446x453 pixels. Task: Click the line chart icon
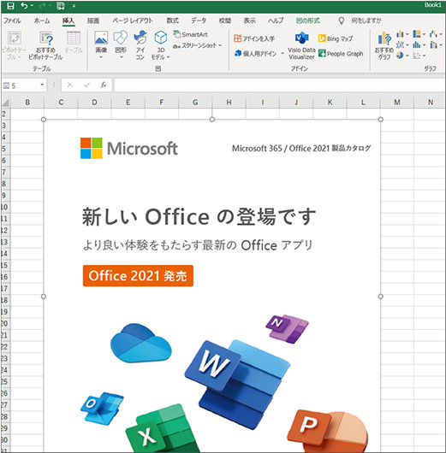400,44
